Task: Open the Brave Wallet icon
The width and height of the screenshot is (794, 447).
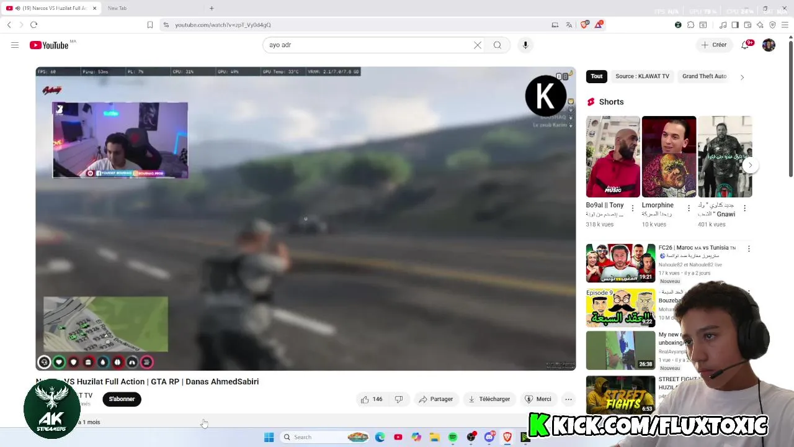Action: pyautogui.click(x=747, y=25)
